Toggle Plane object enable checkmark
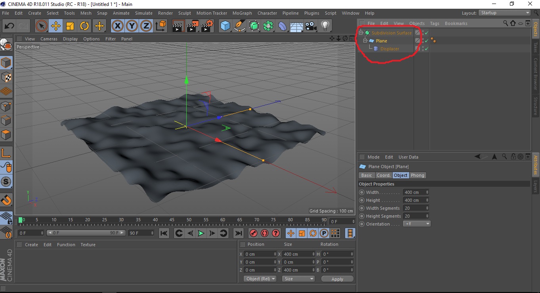The image size is (540, 293). pos(427,41)
